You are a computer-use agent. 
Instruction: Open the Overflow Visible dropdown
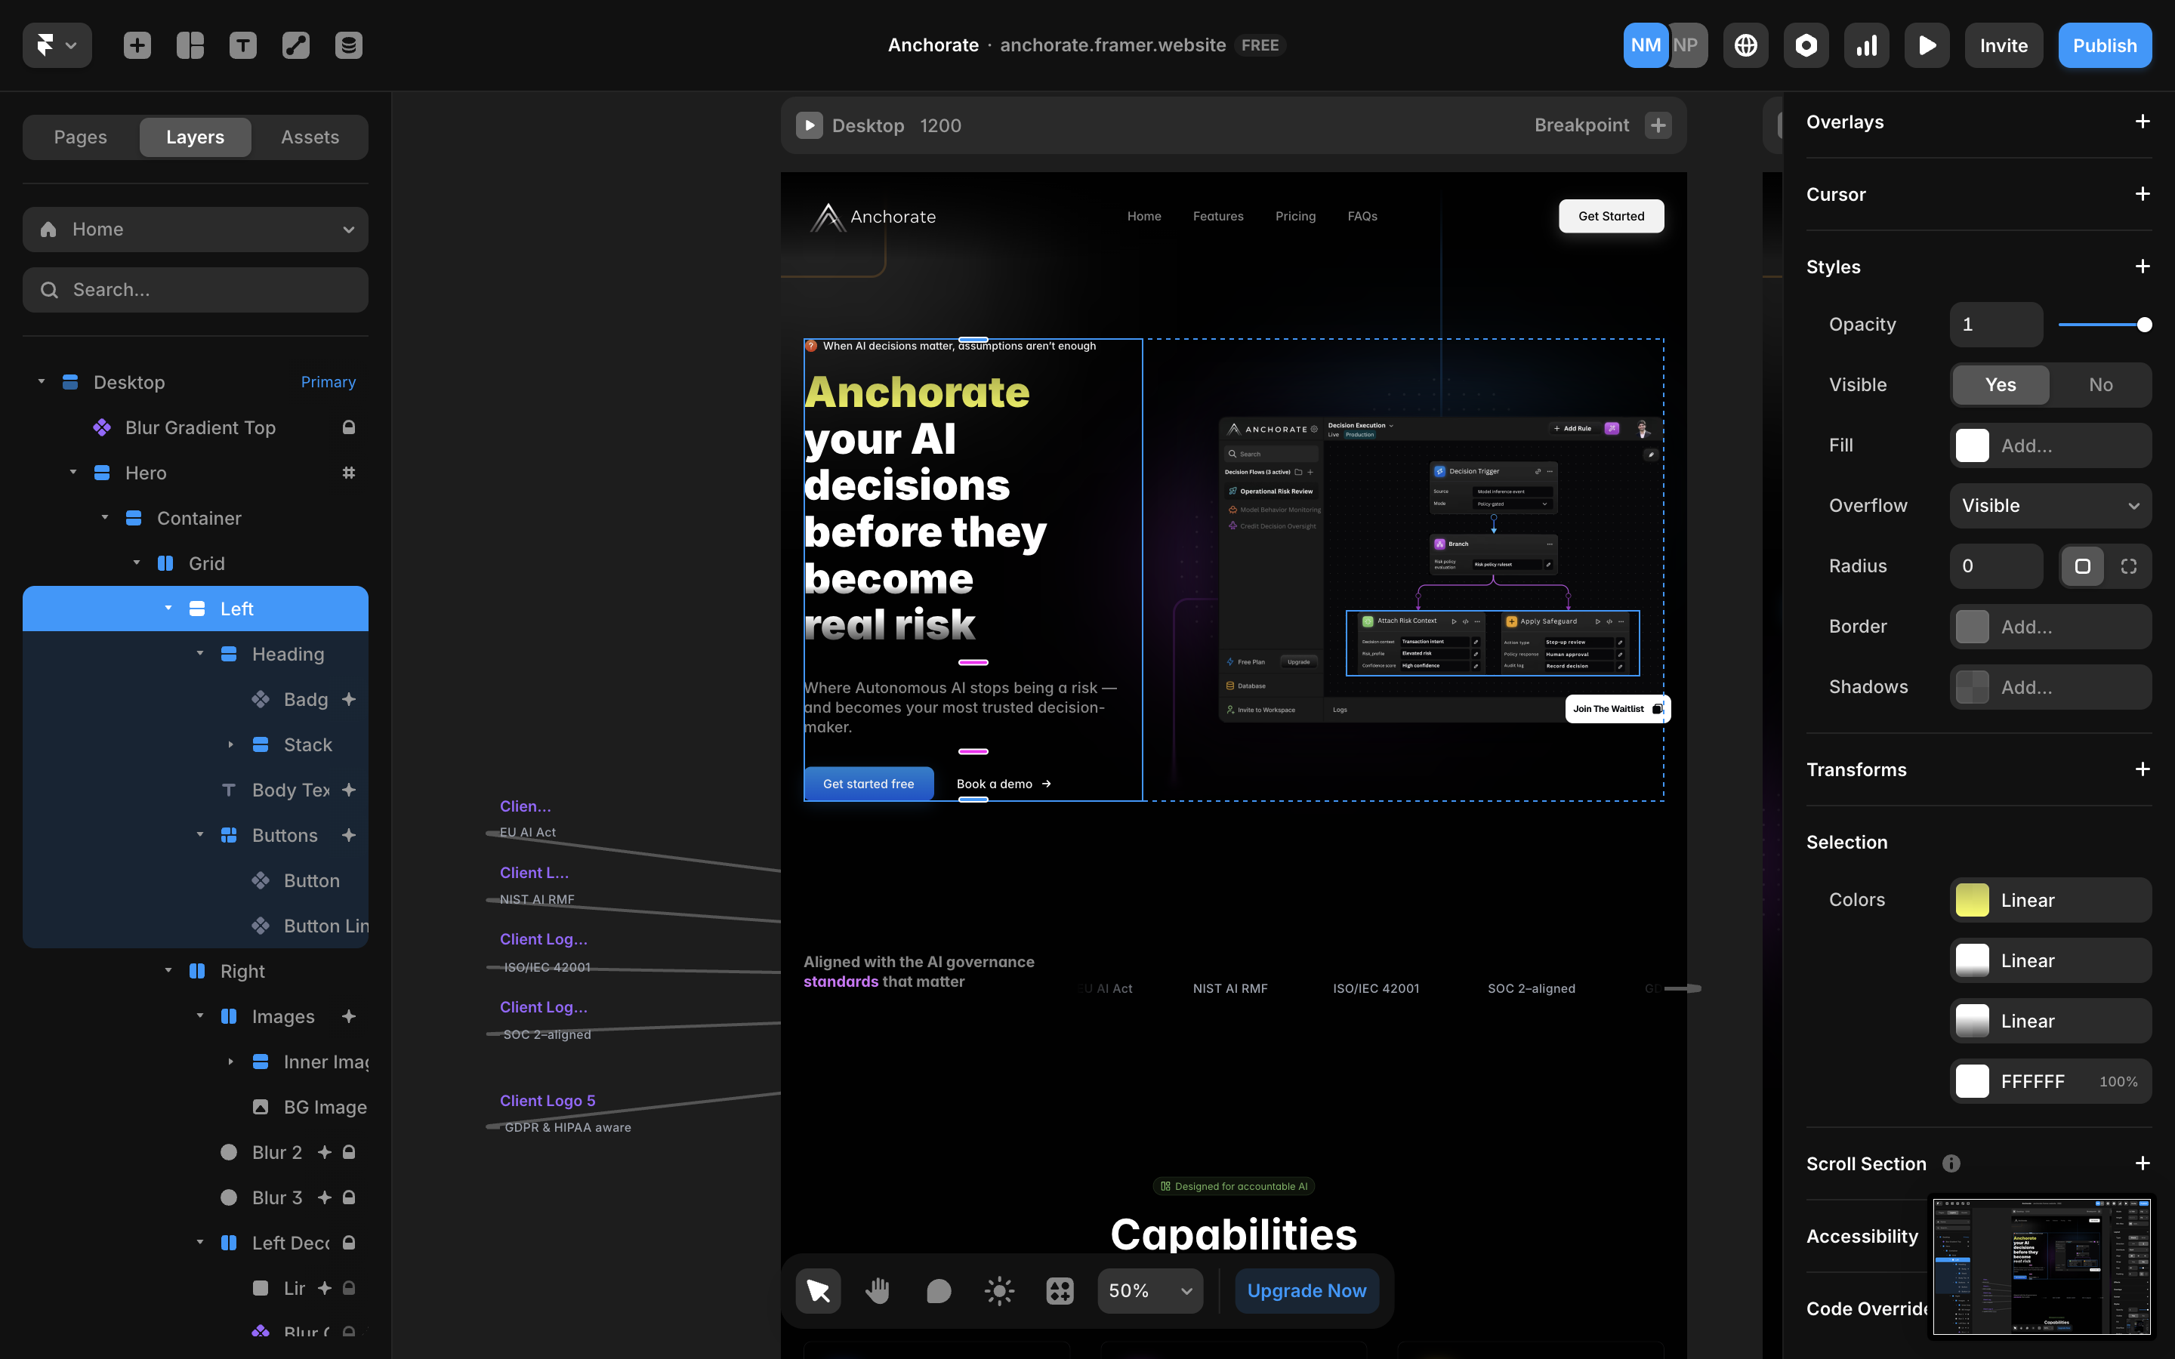(x=2050, y=506)
